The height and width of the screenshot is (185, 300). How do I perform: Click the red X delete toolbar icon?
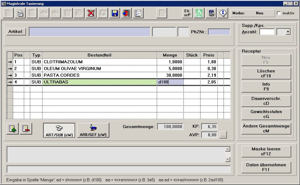90,13
